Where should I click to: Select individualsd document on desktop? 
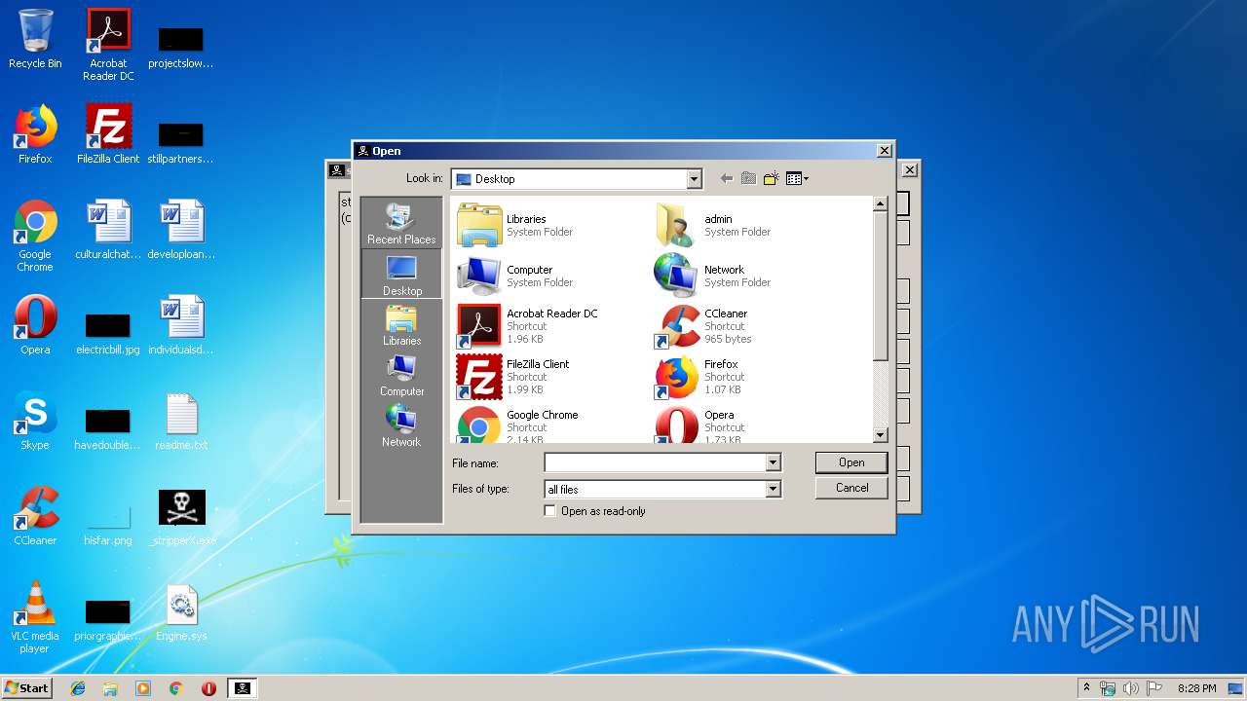[x=181, y=325]
